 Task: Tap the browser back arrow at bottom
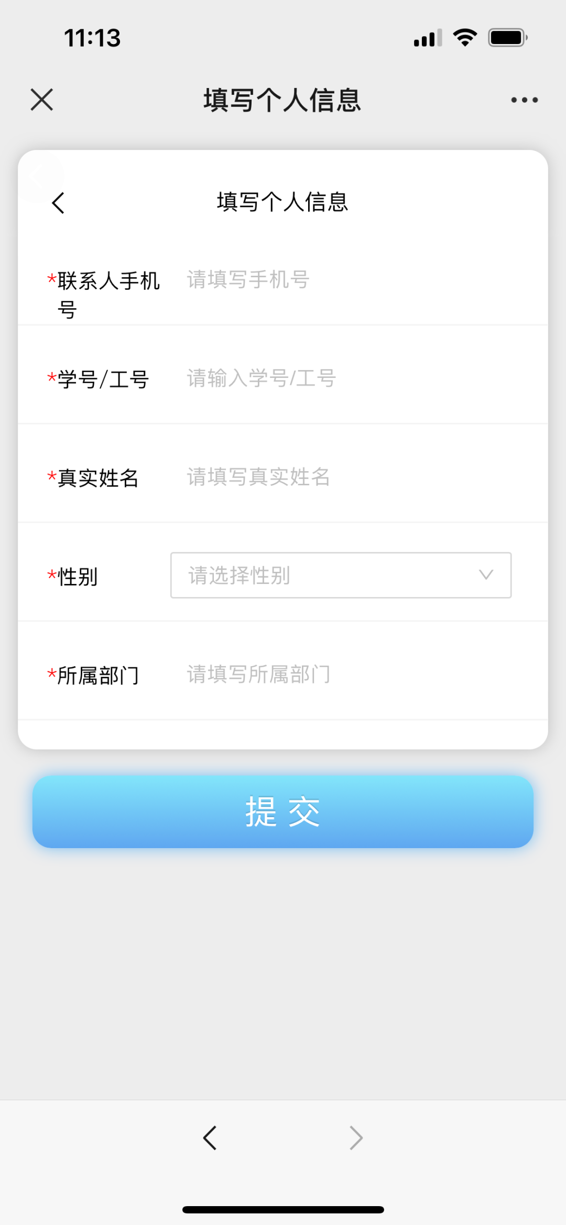click(210, 1138)
